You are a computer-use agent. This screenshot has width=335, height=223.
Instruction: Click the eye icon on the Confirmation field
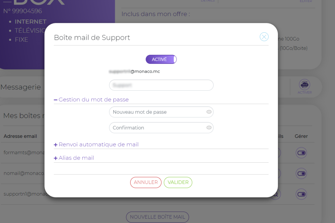coord(209,127)
